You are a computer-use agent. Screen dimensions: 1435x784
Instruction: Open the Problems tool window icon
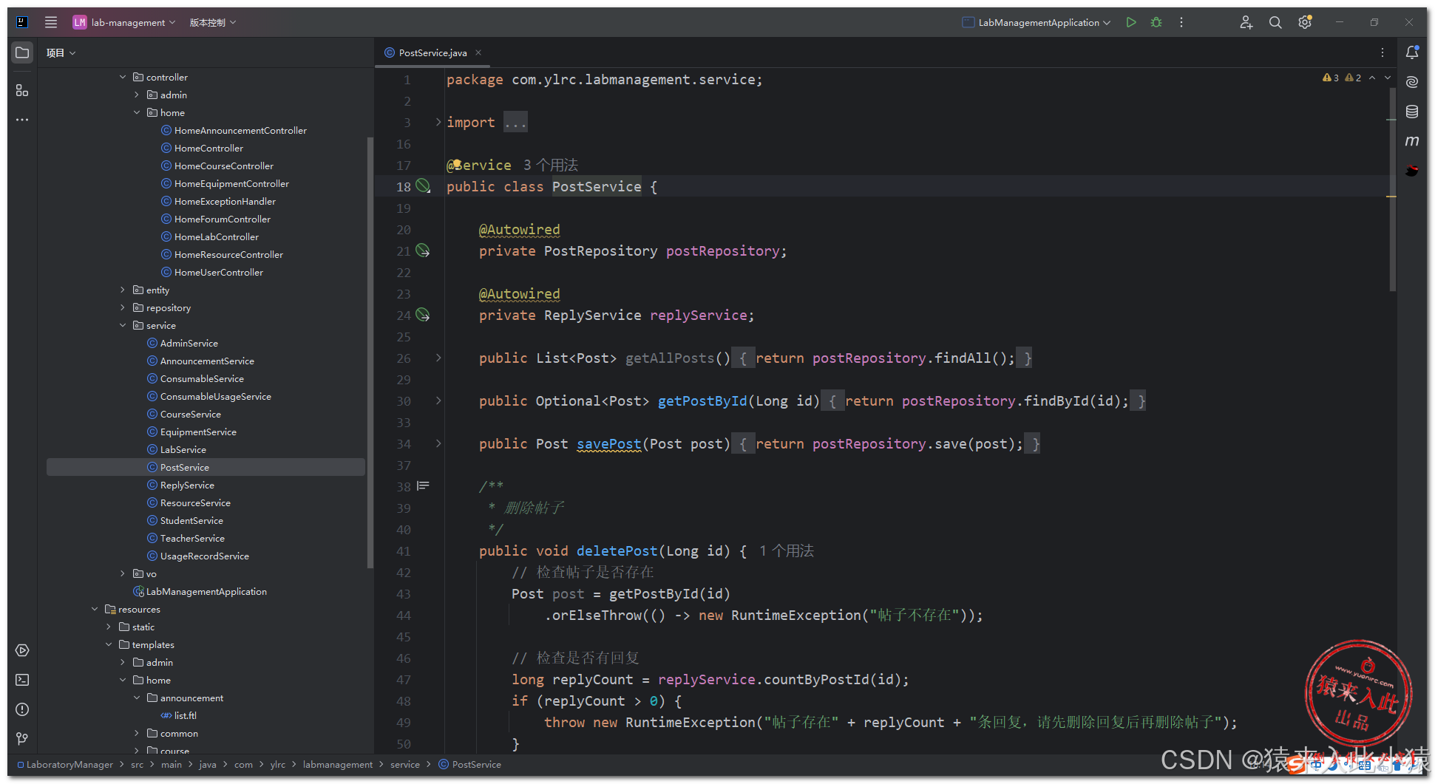tap(22, 709)
